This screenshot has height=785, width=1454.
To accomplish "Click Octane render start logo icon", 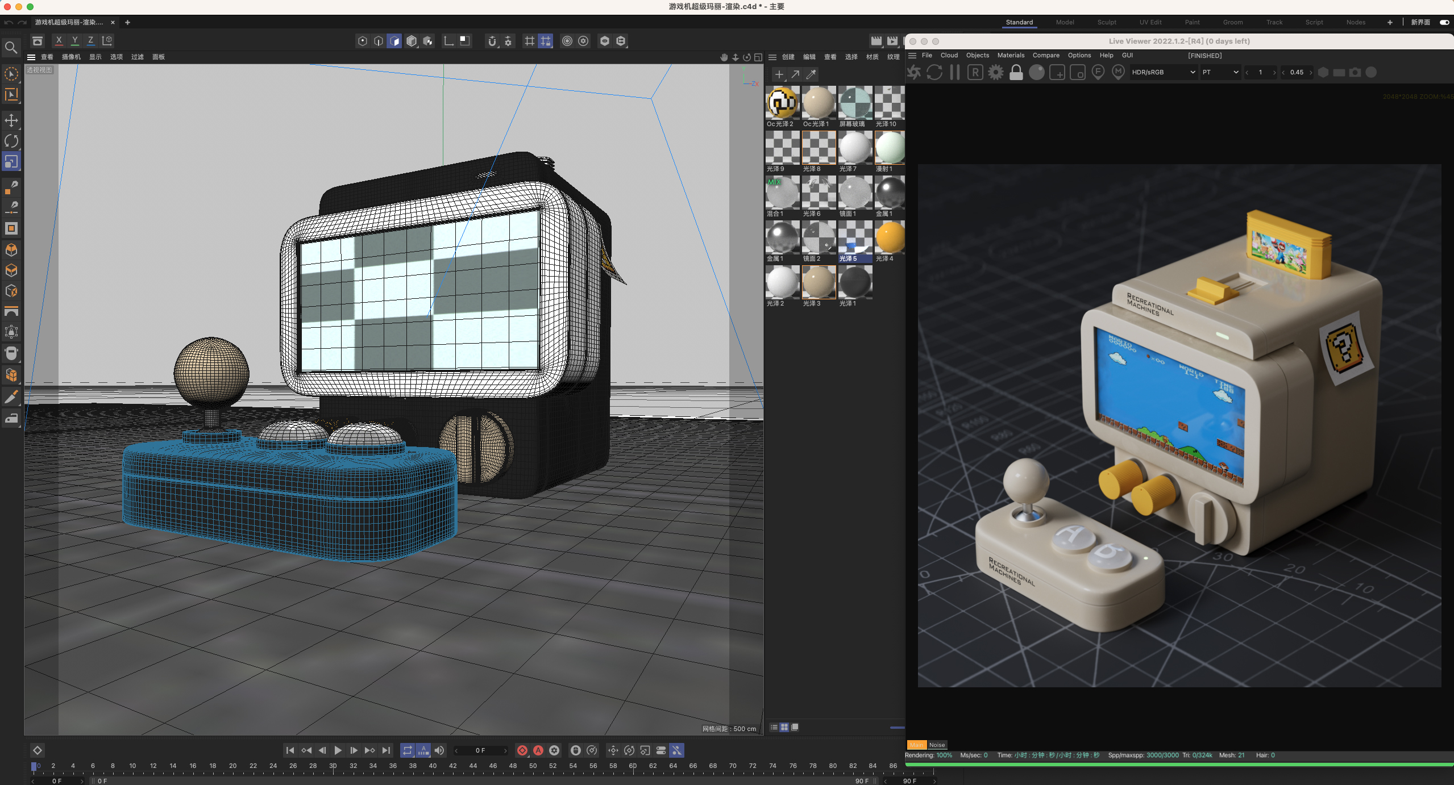I will (914, 73).
